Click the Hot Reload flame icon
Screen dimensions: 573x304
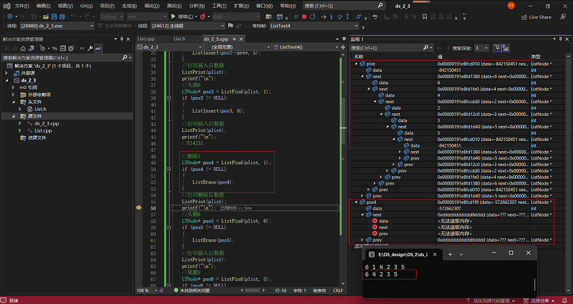[203, 17]
